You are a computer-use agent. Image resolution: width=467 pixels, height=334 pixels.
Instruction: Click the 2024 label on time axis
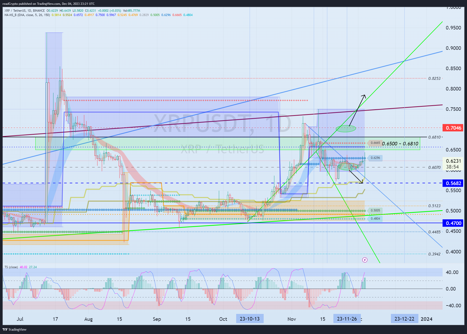427,319
